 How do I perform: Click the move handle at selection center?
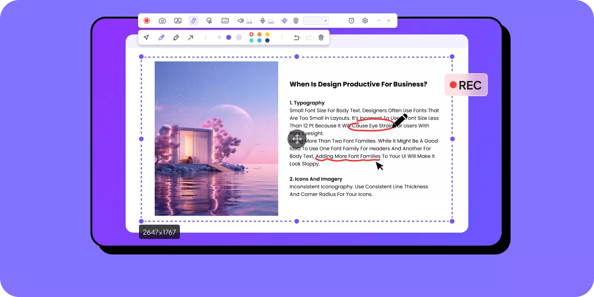point(297,139)
